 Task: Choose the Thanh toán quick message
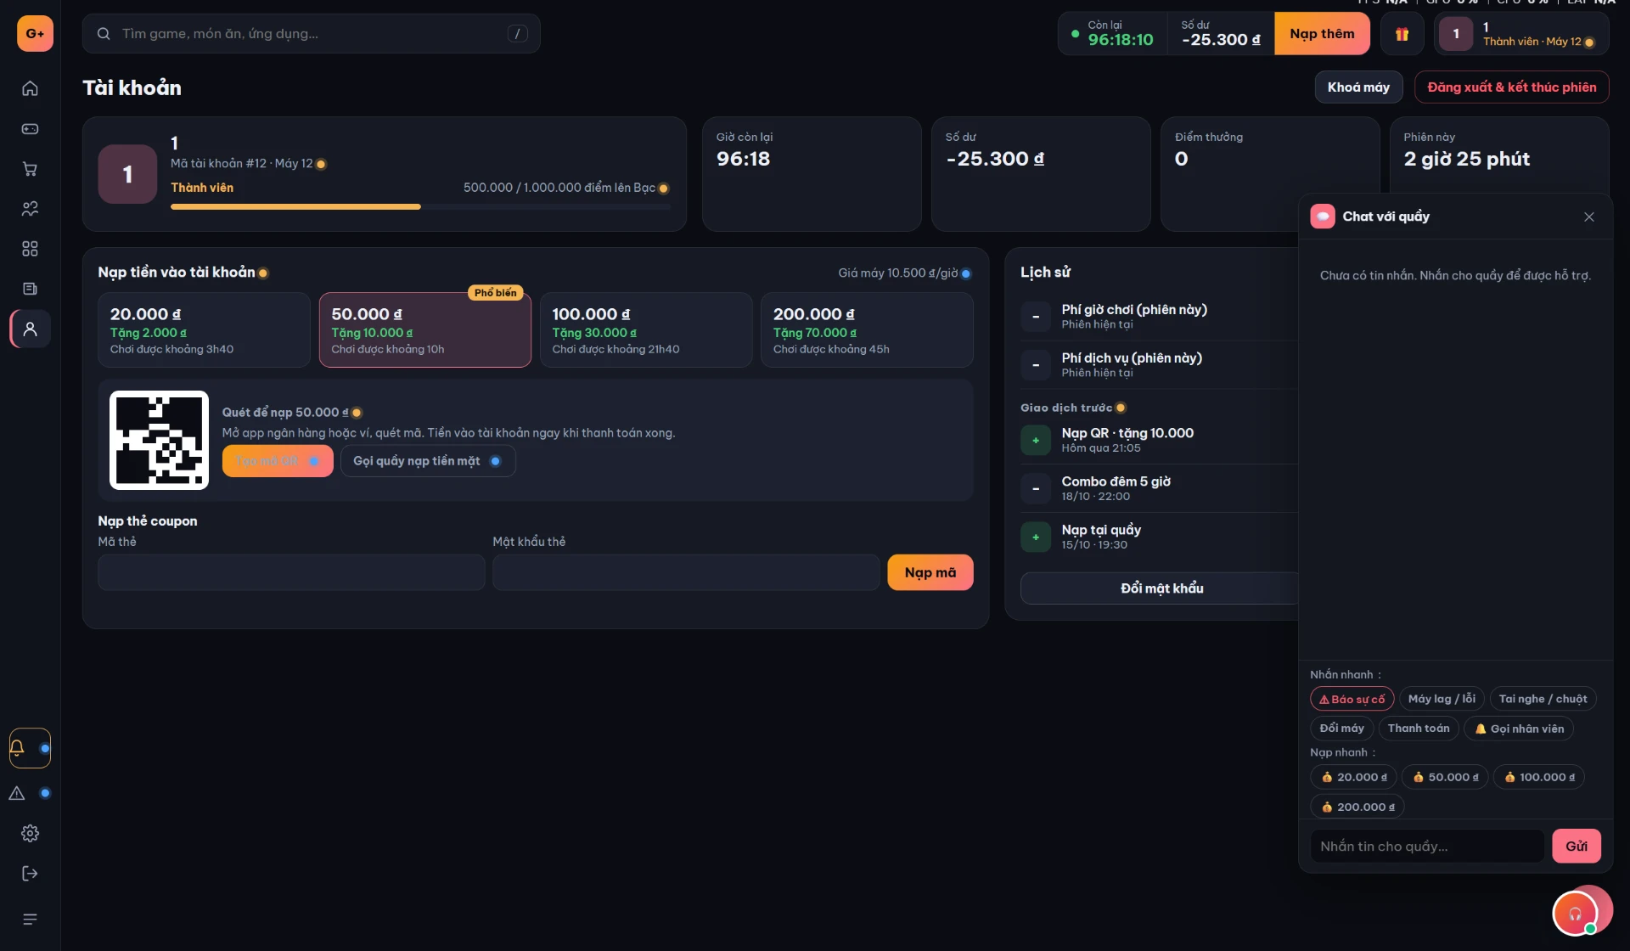pyautogui.click(x=1419, y=729)
